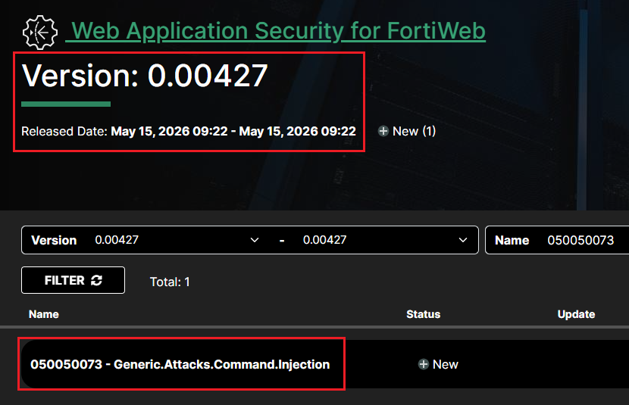Image resolution: width=629 pixels, height=405 pixels.
Task: Click the FILTER button
Action: click(x=73, y=280)
